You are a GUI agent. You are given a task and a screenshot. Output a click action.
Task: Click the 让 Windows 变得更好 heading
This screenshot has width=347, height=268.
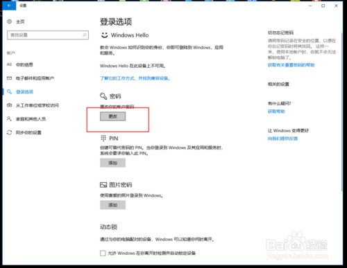[x=288, y=131]
